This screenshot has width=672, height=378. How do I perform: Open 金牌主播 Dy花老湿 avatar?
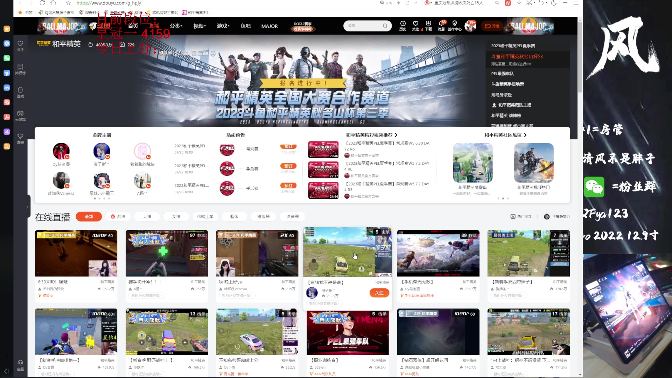coord(61,151)
